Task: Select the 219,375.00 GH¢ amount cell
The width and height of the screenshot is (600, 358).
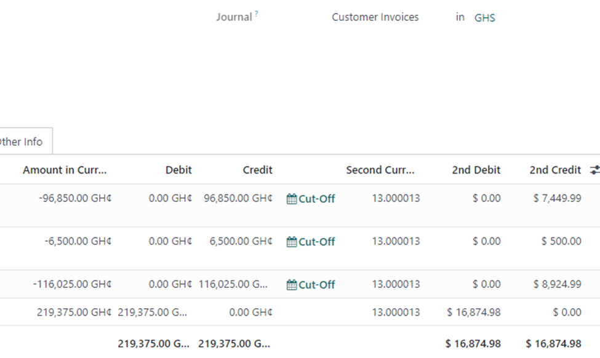Action: point(74,312)
